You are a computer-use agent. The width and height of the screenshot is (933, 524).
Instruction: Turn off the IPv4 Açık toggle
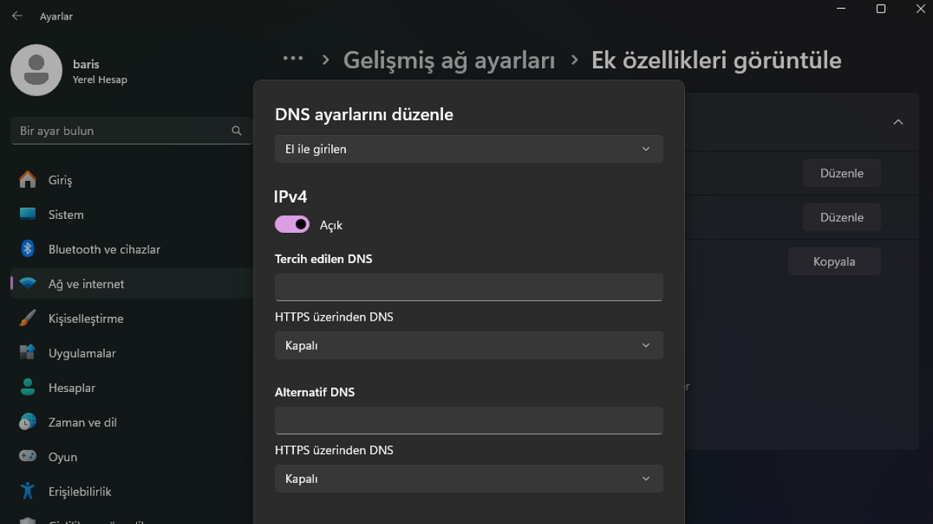tap(291, 224)
